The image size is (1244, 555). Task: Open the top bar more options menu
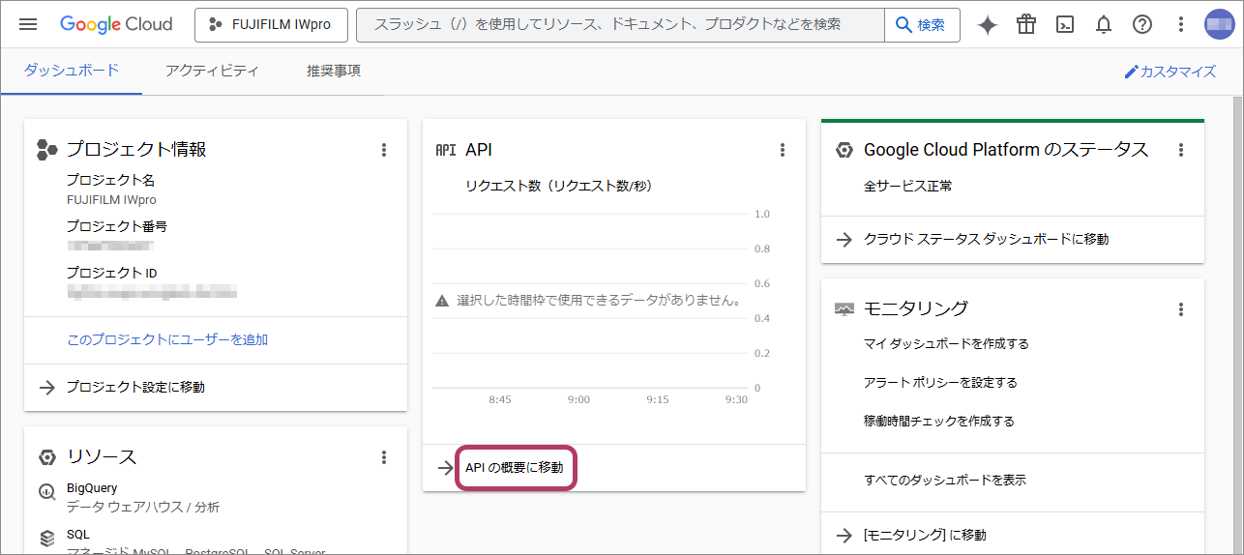1180,25
